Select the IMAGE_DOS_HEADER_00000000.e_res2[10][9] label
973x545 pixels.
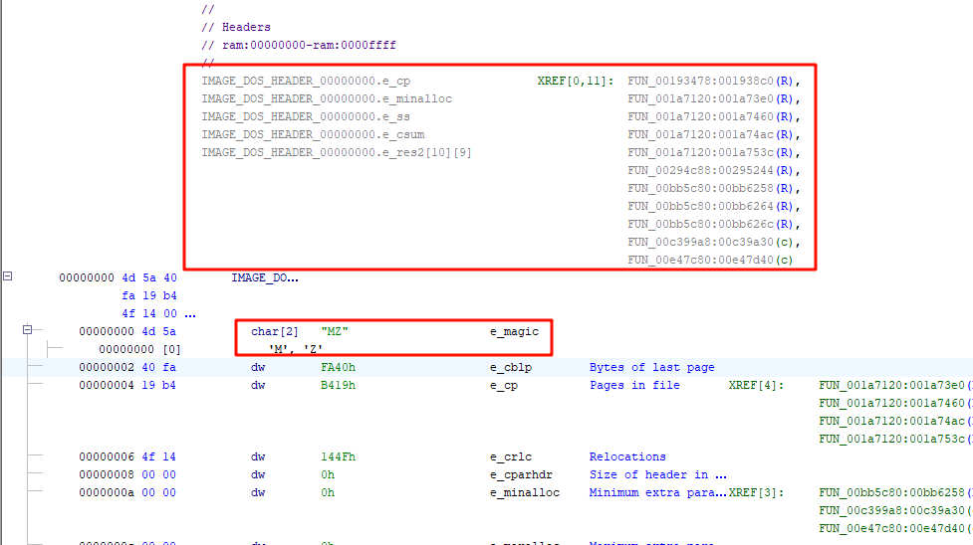point(337,152)
